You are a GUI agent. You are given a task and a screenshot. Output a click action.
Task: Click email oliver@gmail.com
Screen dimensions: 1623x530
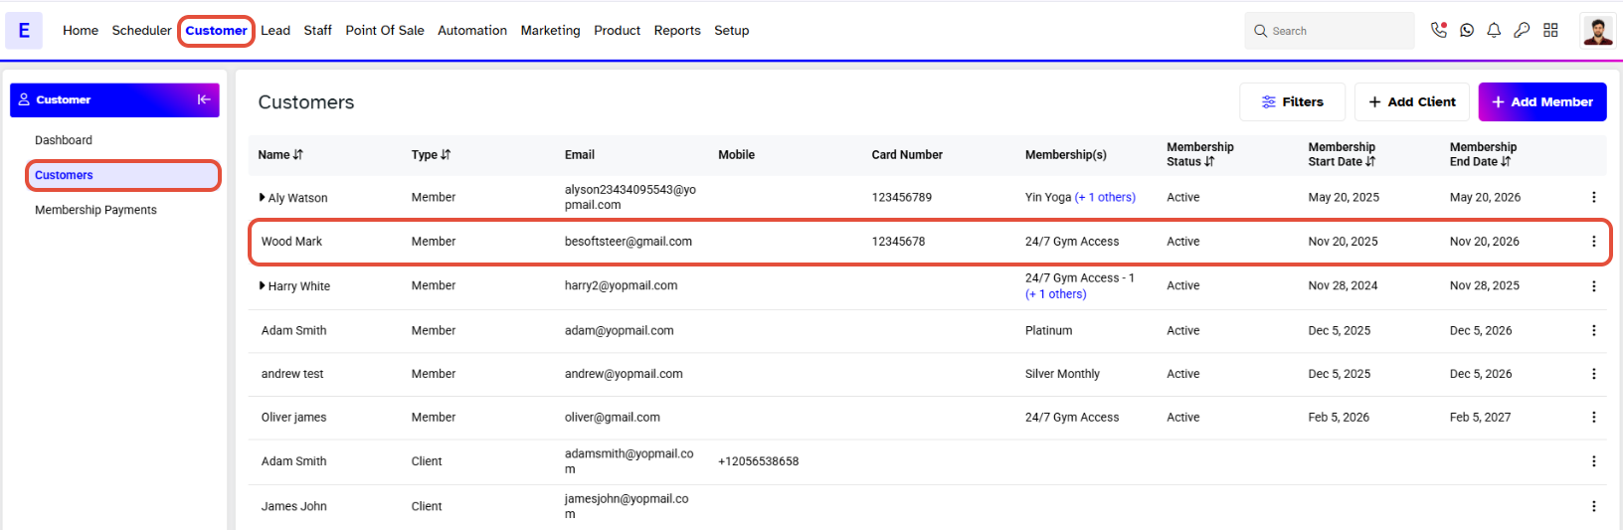(612, 418)
